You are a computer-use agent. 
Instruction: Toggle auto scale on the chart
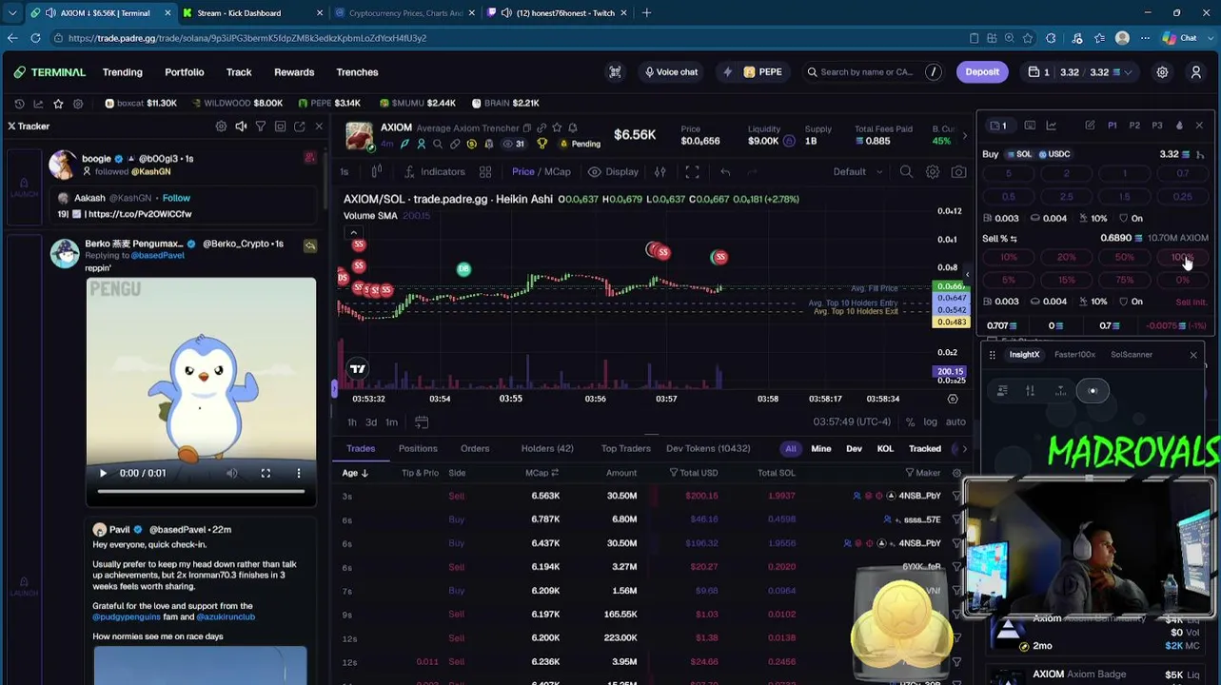[955, 422]
